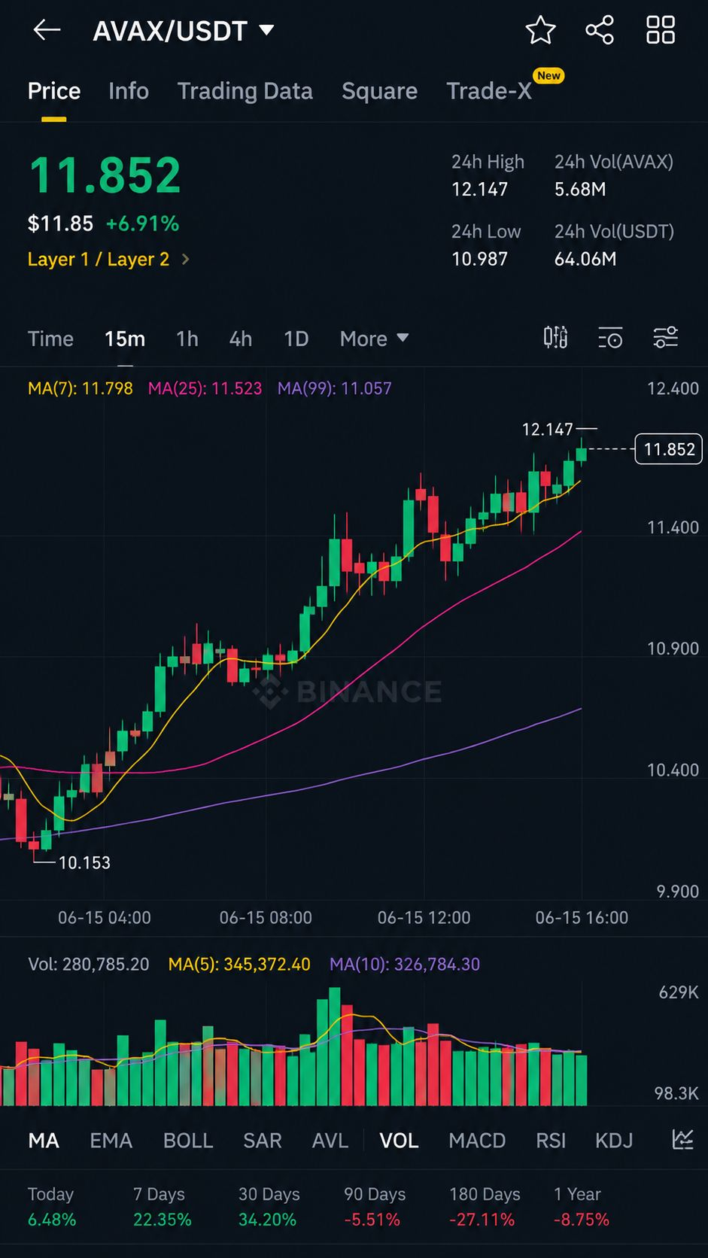Viewport: 708px width, 1258px height.
Task: Tap the current price label 11.852 on axis
Action: [x=669, y=449]
